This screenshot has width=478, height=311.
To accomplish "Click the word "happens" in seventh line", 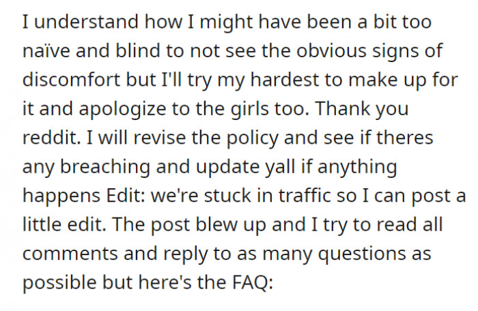I will (x=61, y=196).
